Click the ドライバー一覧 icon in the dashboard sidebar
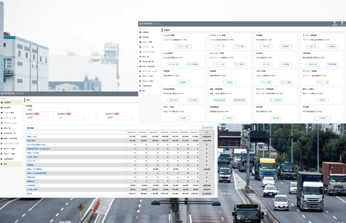 (140, 46)
